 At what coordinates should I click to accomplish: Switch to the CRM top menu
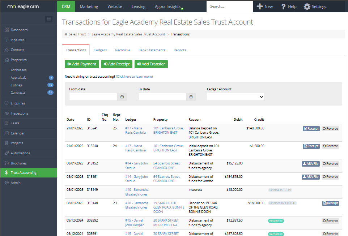click(66, 7)
